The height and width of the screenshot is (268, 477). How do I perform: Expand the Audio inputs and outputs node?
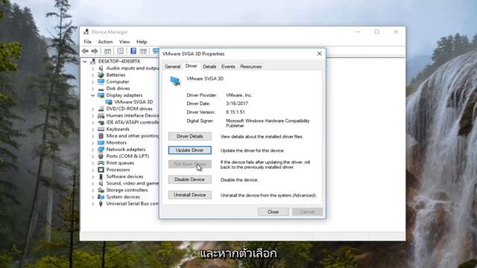pyautogui.click(x=92, y=68)
